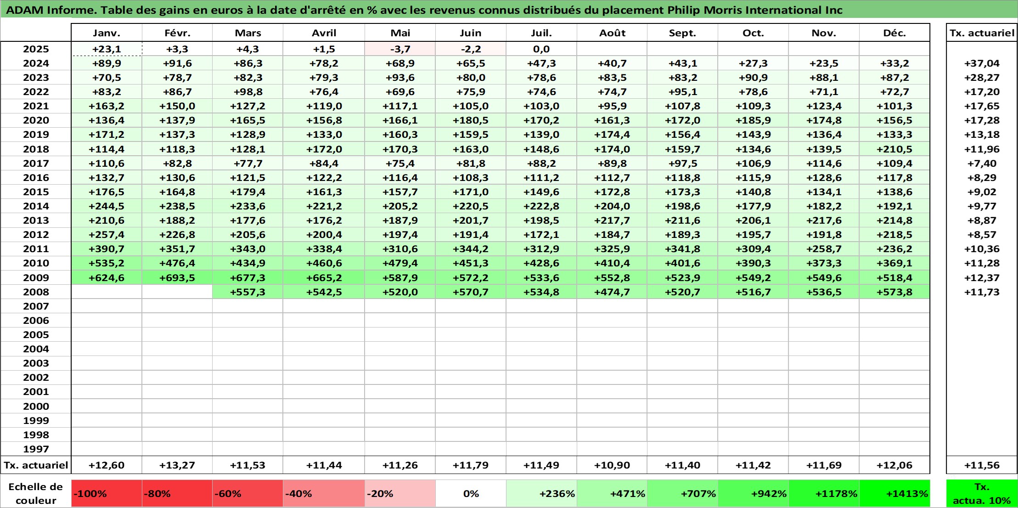
Task: Click the +707% color swatch
Action: point(682,493)
